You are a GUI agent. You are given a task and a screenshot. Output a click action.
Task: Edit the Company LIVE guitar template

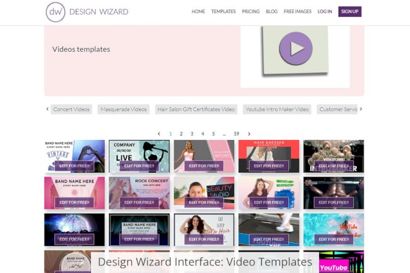point(139,166)
